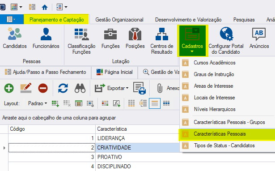Click the layout settings gear grid icon
Image resolution: width=275 pixels, height=171 pixels.
point(90,103)
